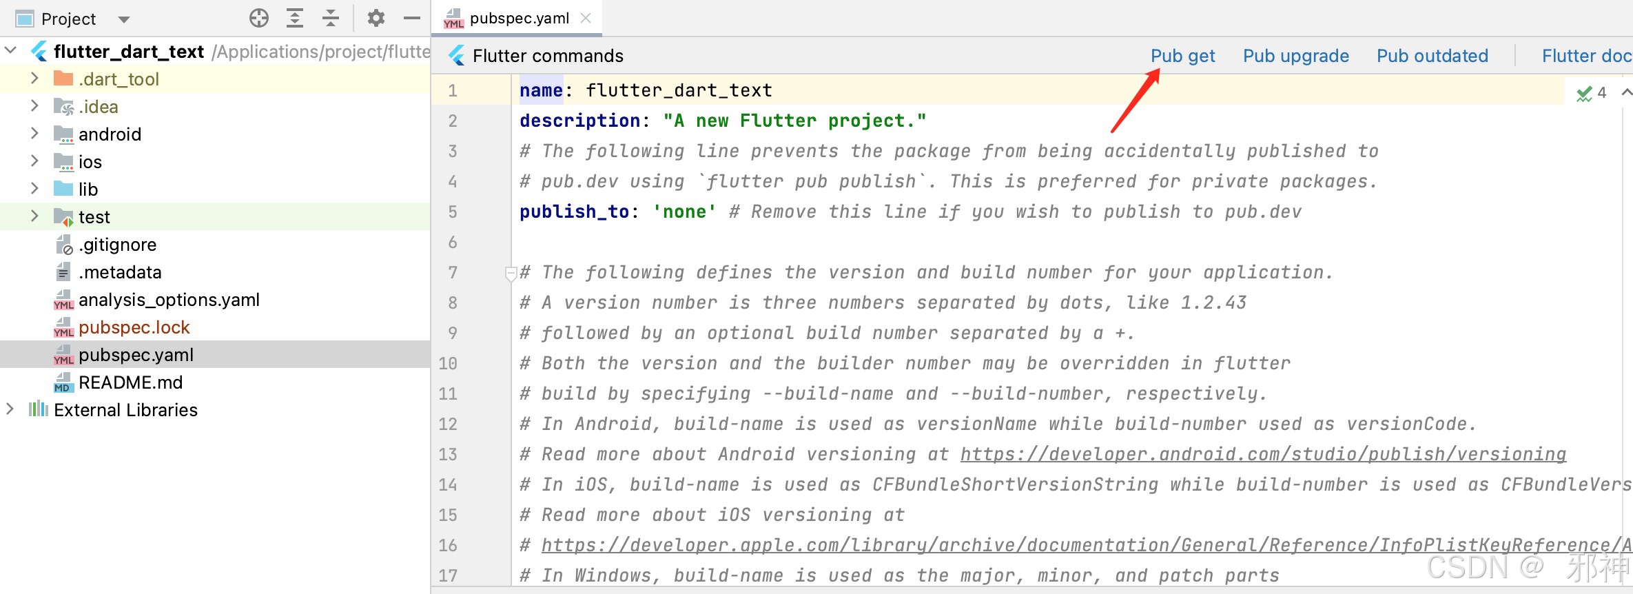
Task: Click the analysis_options.yaml YML icon
Action: [x=63, y=300]
